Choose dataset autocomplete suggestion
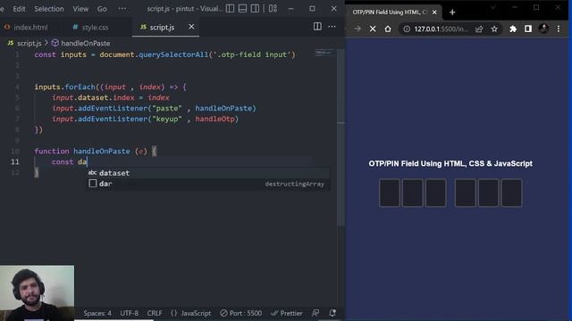The image size is (572, 321). [208, 173]
